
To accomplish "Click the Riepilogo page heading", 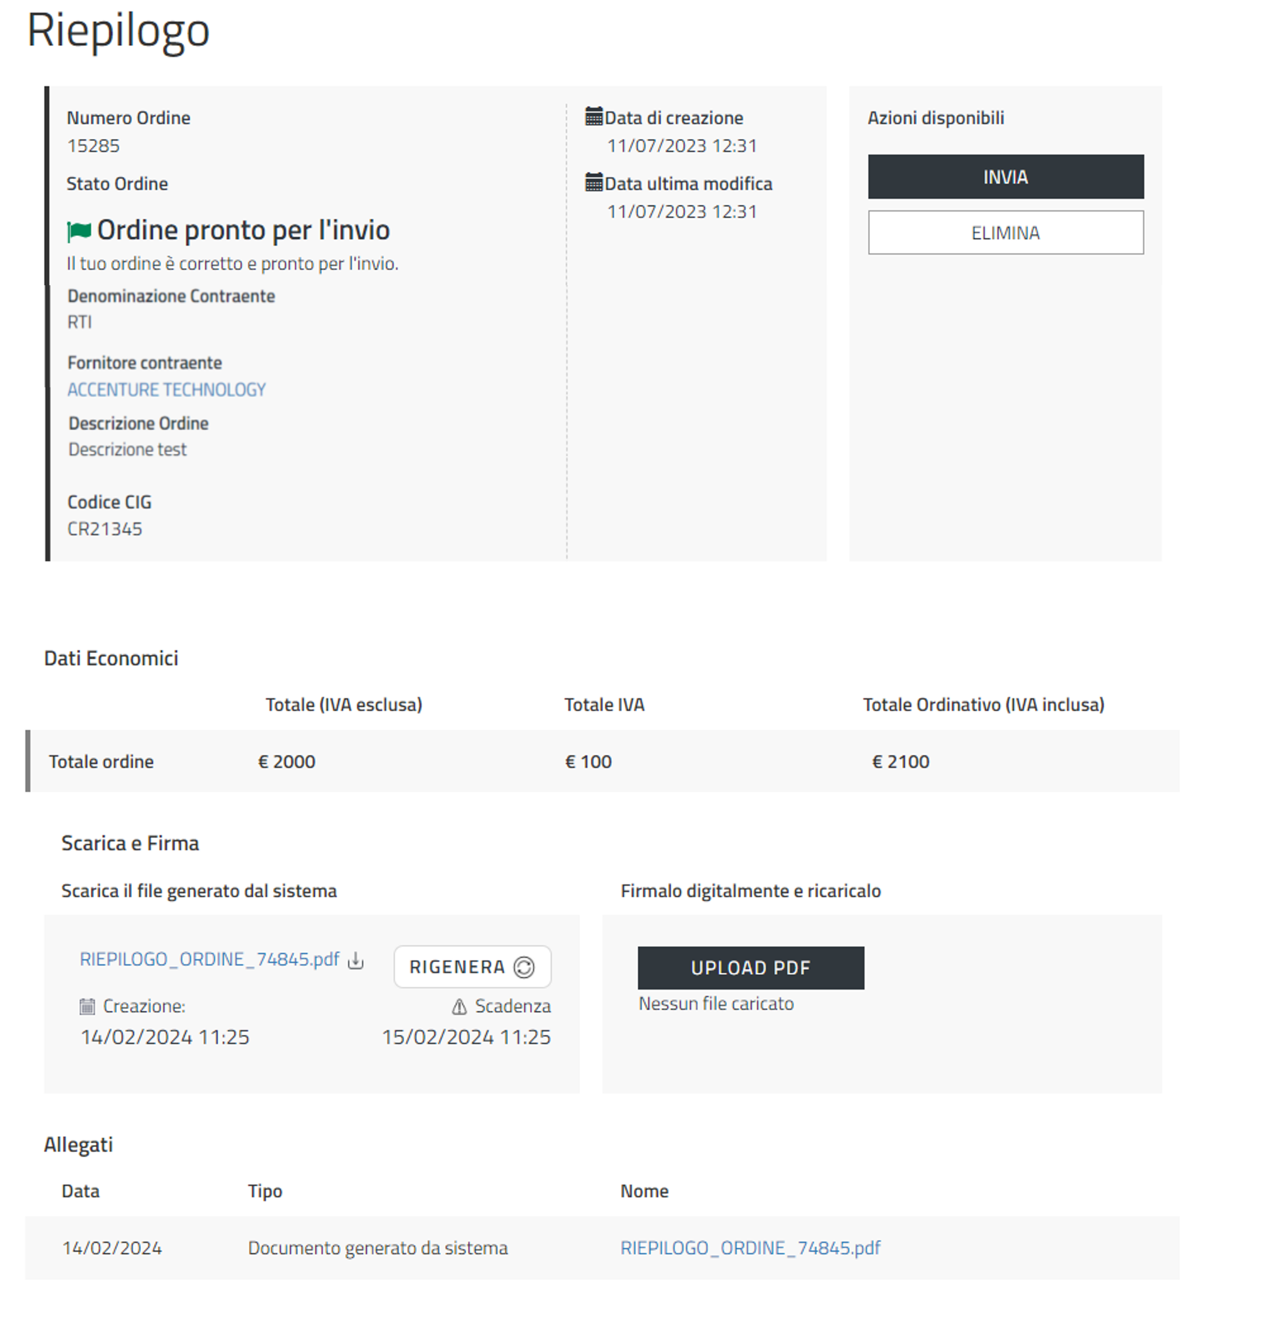I will [118, 31].
